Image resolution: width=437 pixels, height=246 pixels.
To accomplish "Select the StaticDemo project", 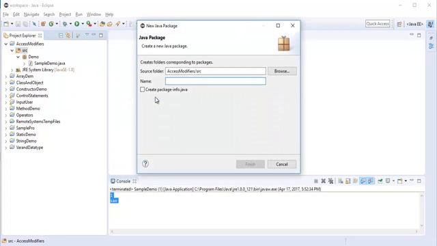I will 26,135.
